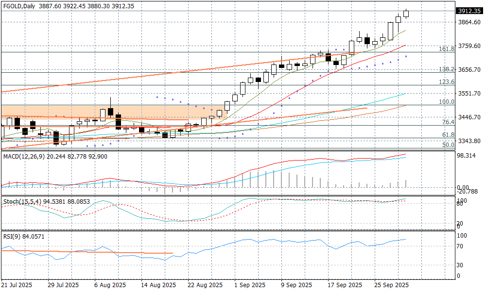This screenshot has height=291, width=486.
Task: Click the 61.8 Fibonacci level label
Action: click(x=448, y=134)
